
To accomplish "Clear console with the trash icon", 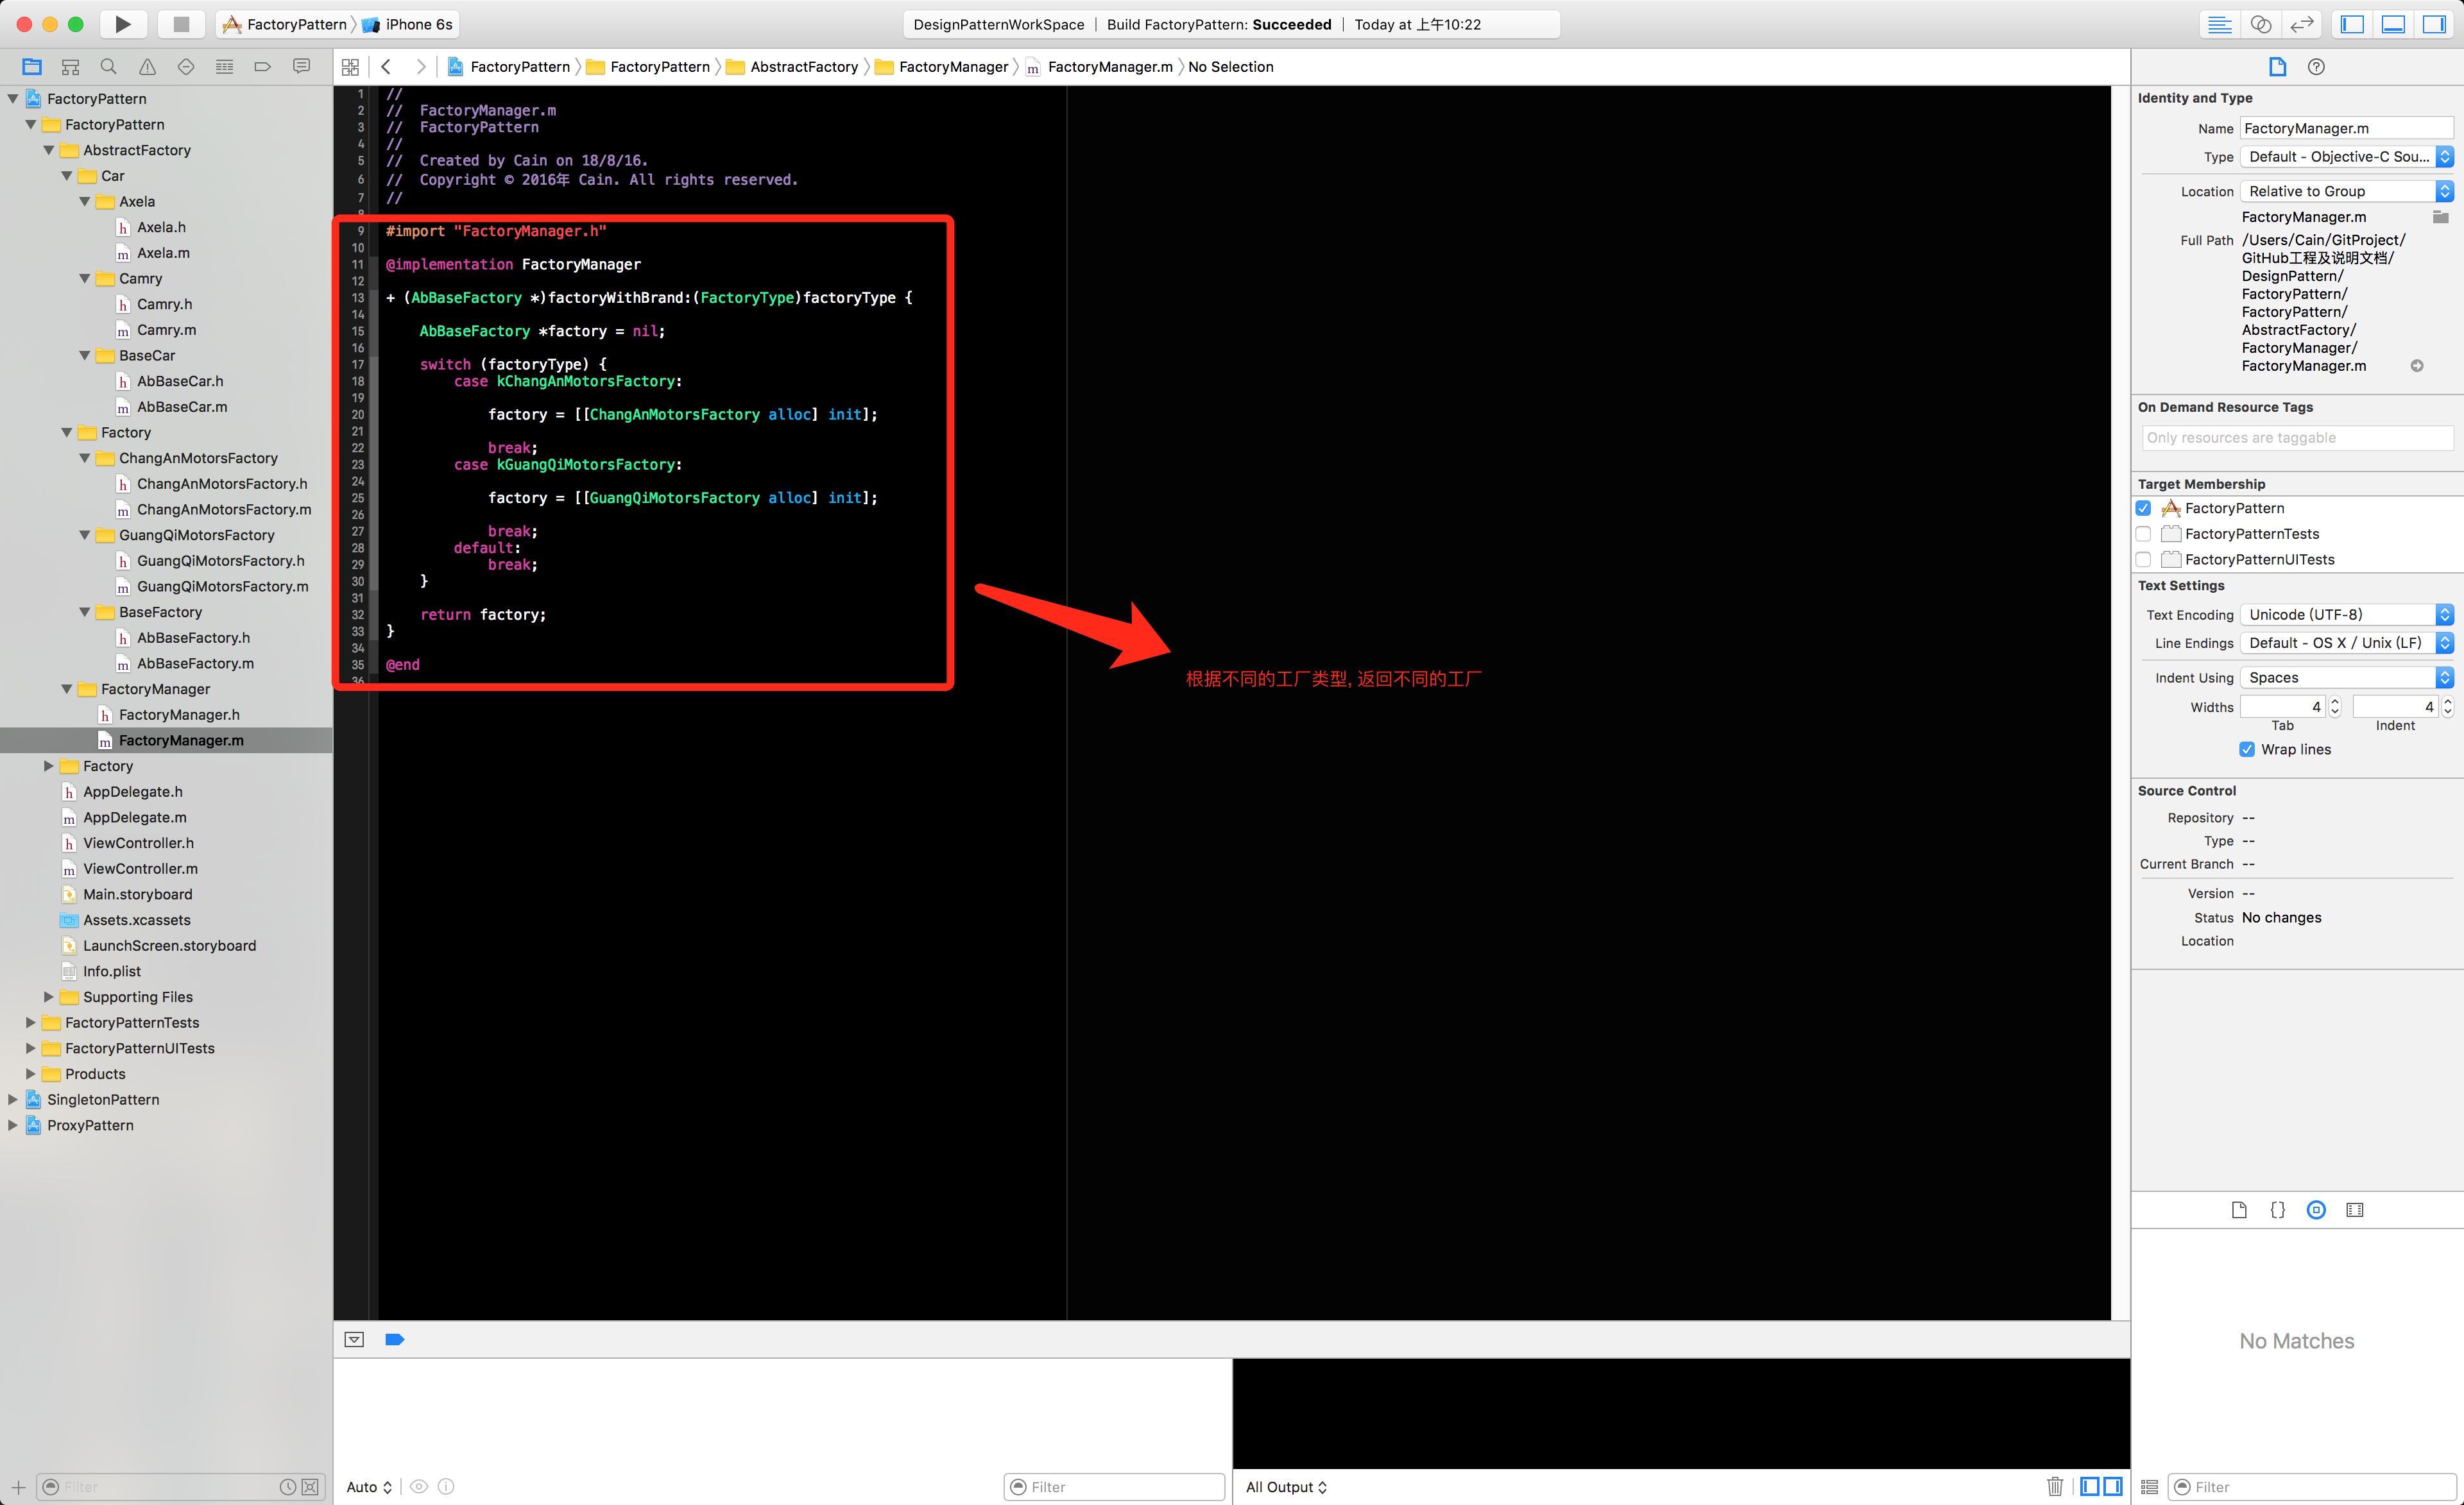I will (2054, 1486).
